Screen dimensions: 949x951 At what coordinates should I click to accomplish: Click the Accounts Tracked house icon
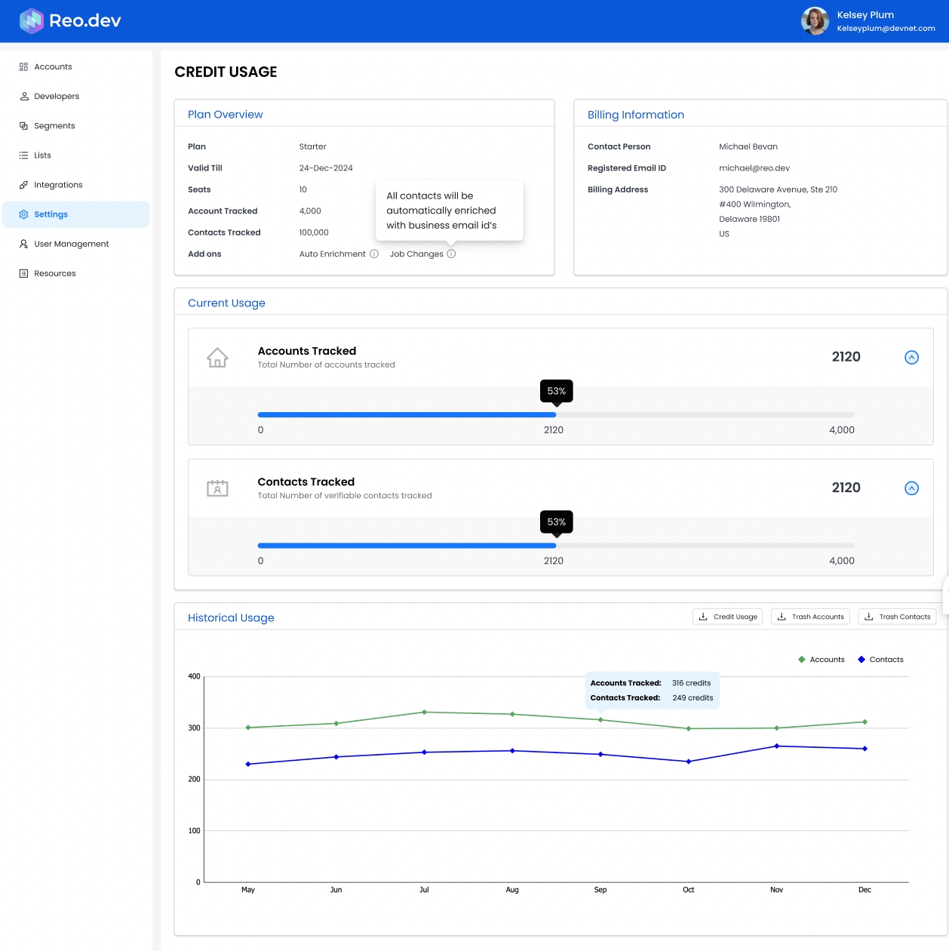(217, 358)
